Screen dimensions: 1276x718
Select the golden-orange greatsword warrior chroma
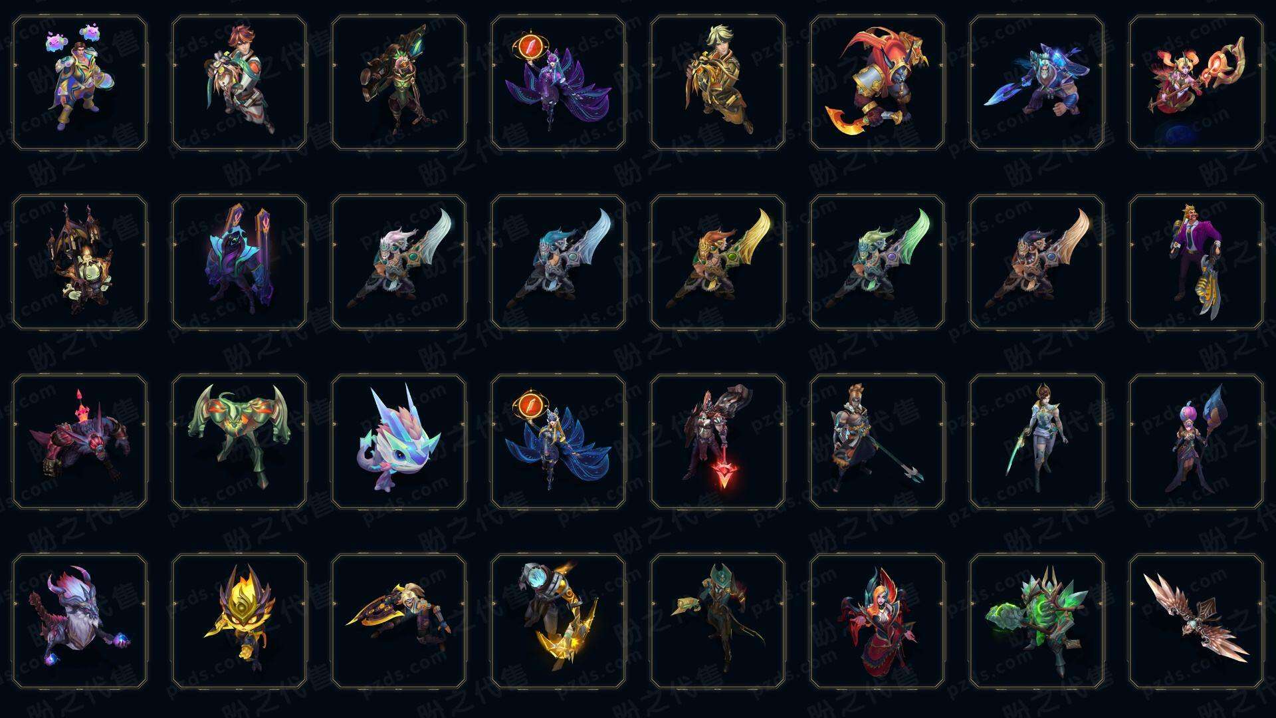click(x=718, y=262)
